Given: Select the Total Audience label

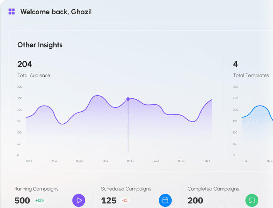Looking at the screenshot, I should pos(34,75).
